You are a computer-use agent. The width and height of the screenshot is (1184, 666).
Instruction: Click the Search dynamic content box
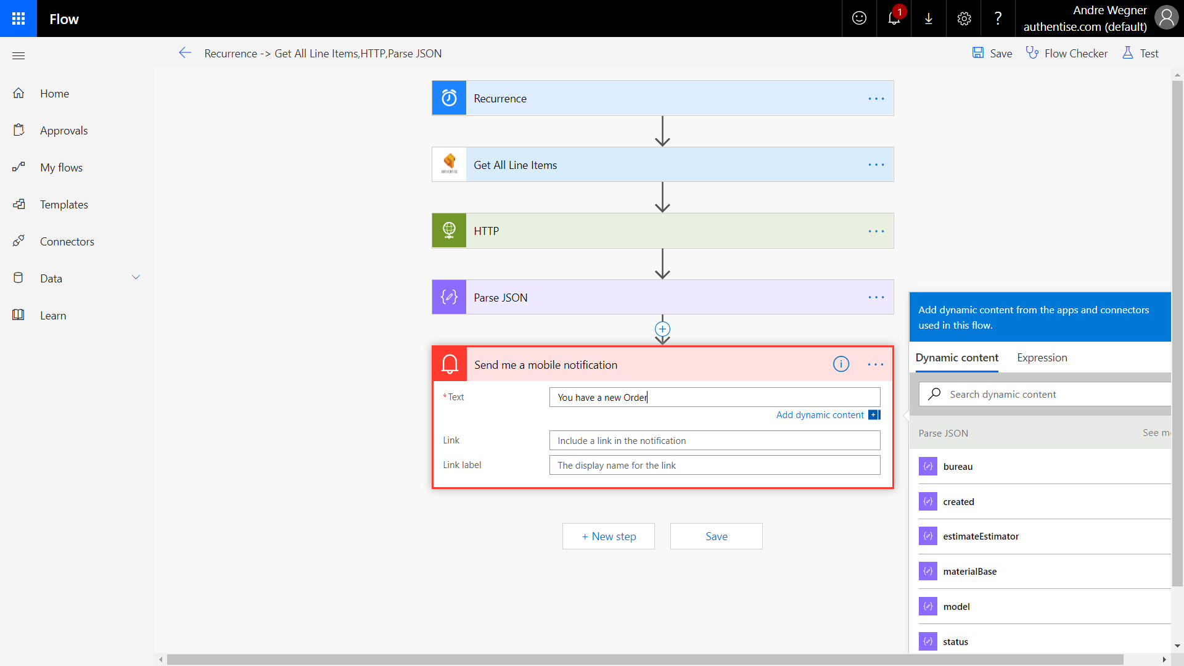[x=1045, y=394]
